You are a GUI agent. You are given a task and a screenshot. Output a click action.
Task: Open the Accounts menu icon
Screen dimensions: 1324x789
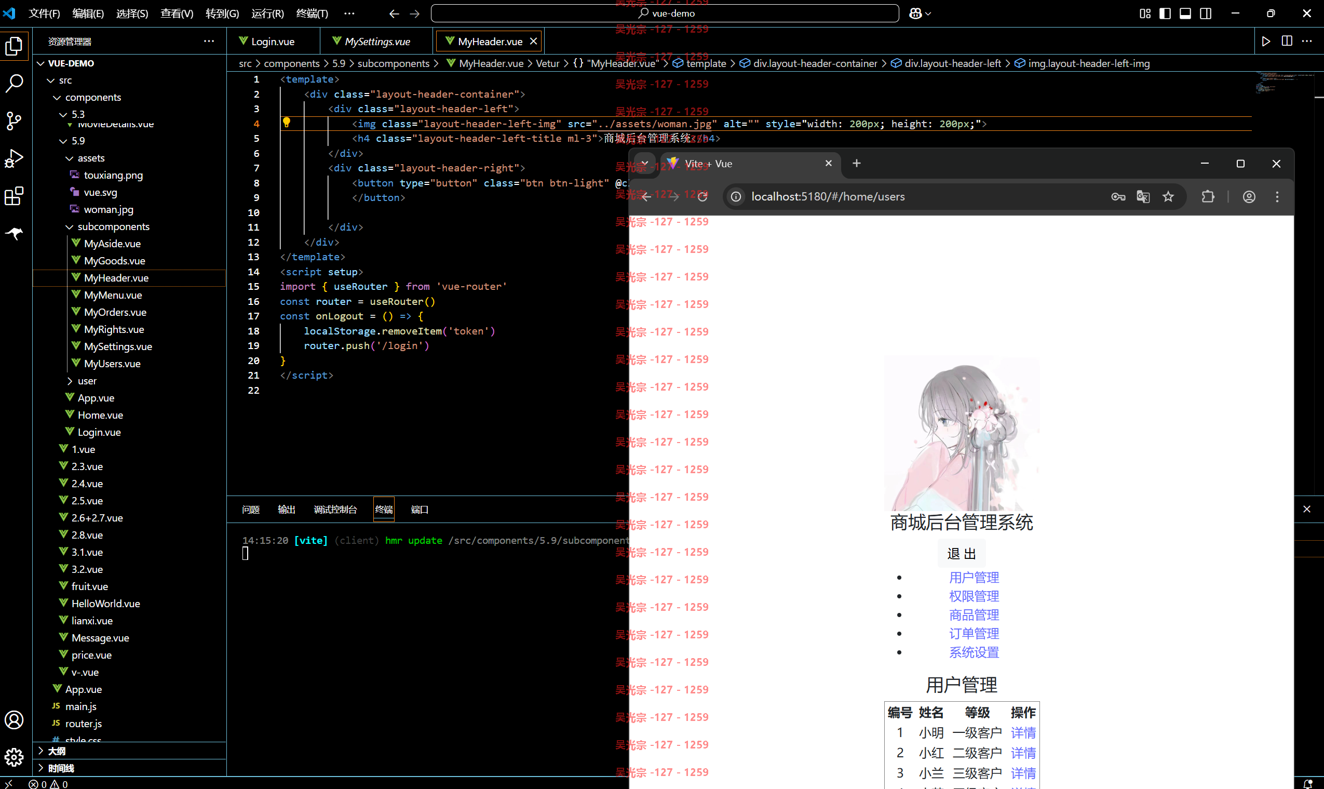(x=15, y=720)
